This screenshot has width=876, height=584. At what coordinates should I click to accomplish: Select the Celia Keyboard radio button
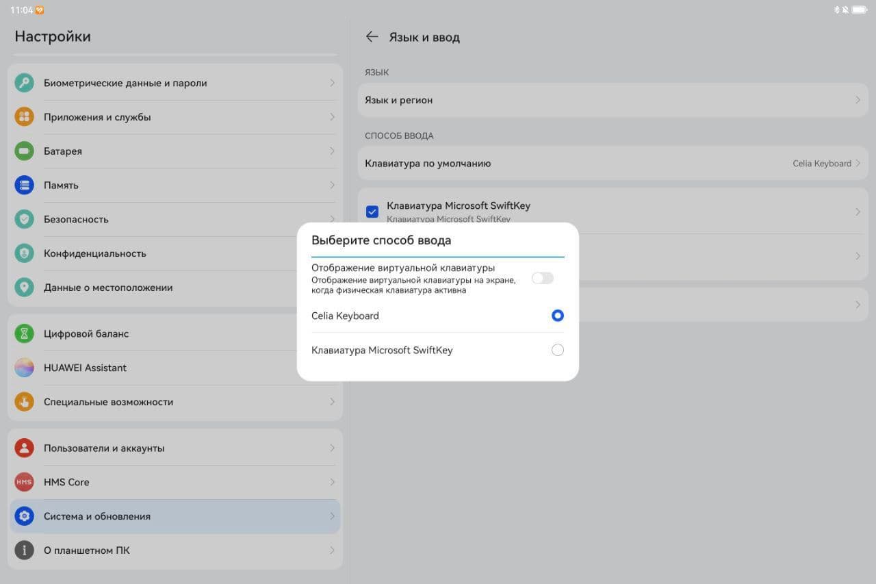[x=558, y=316]
